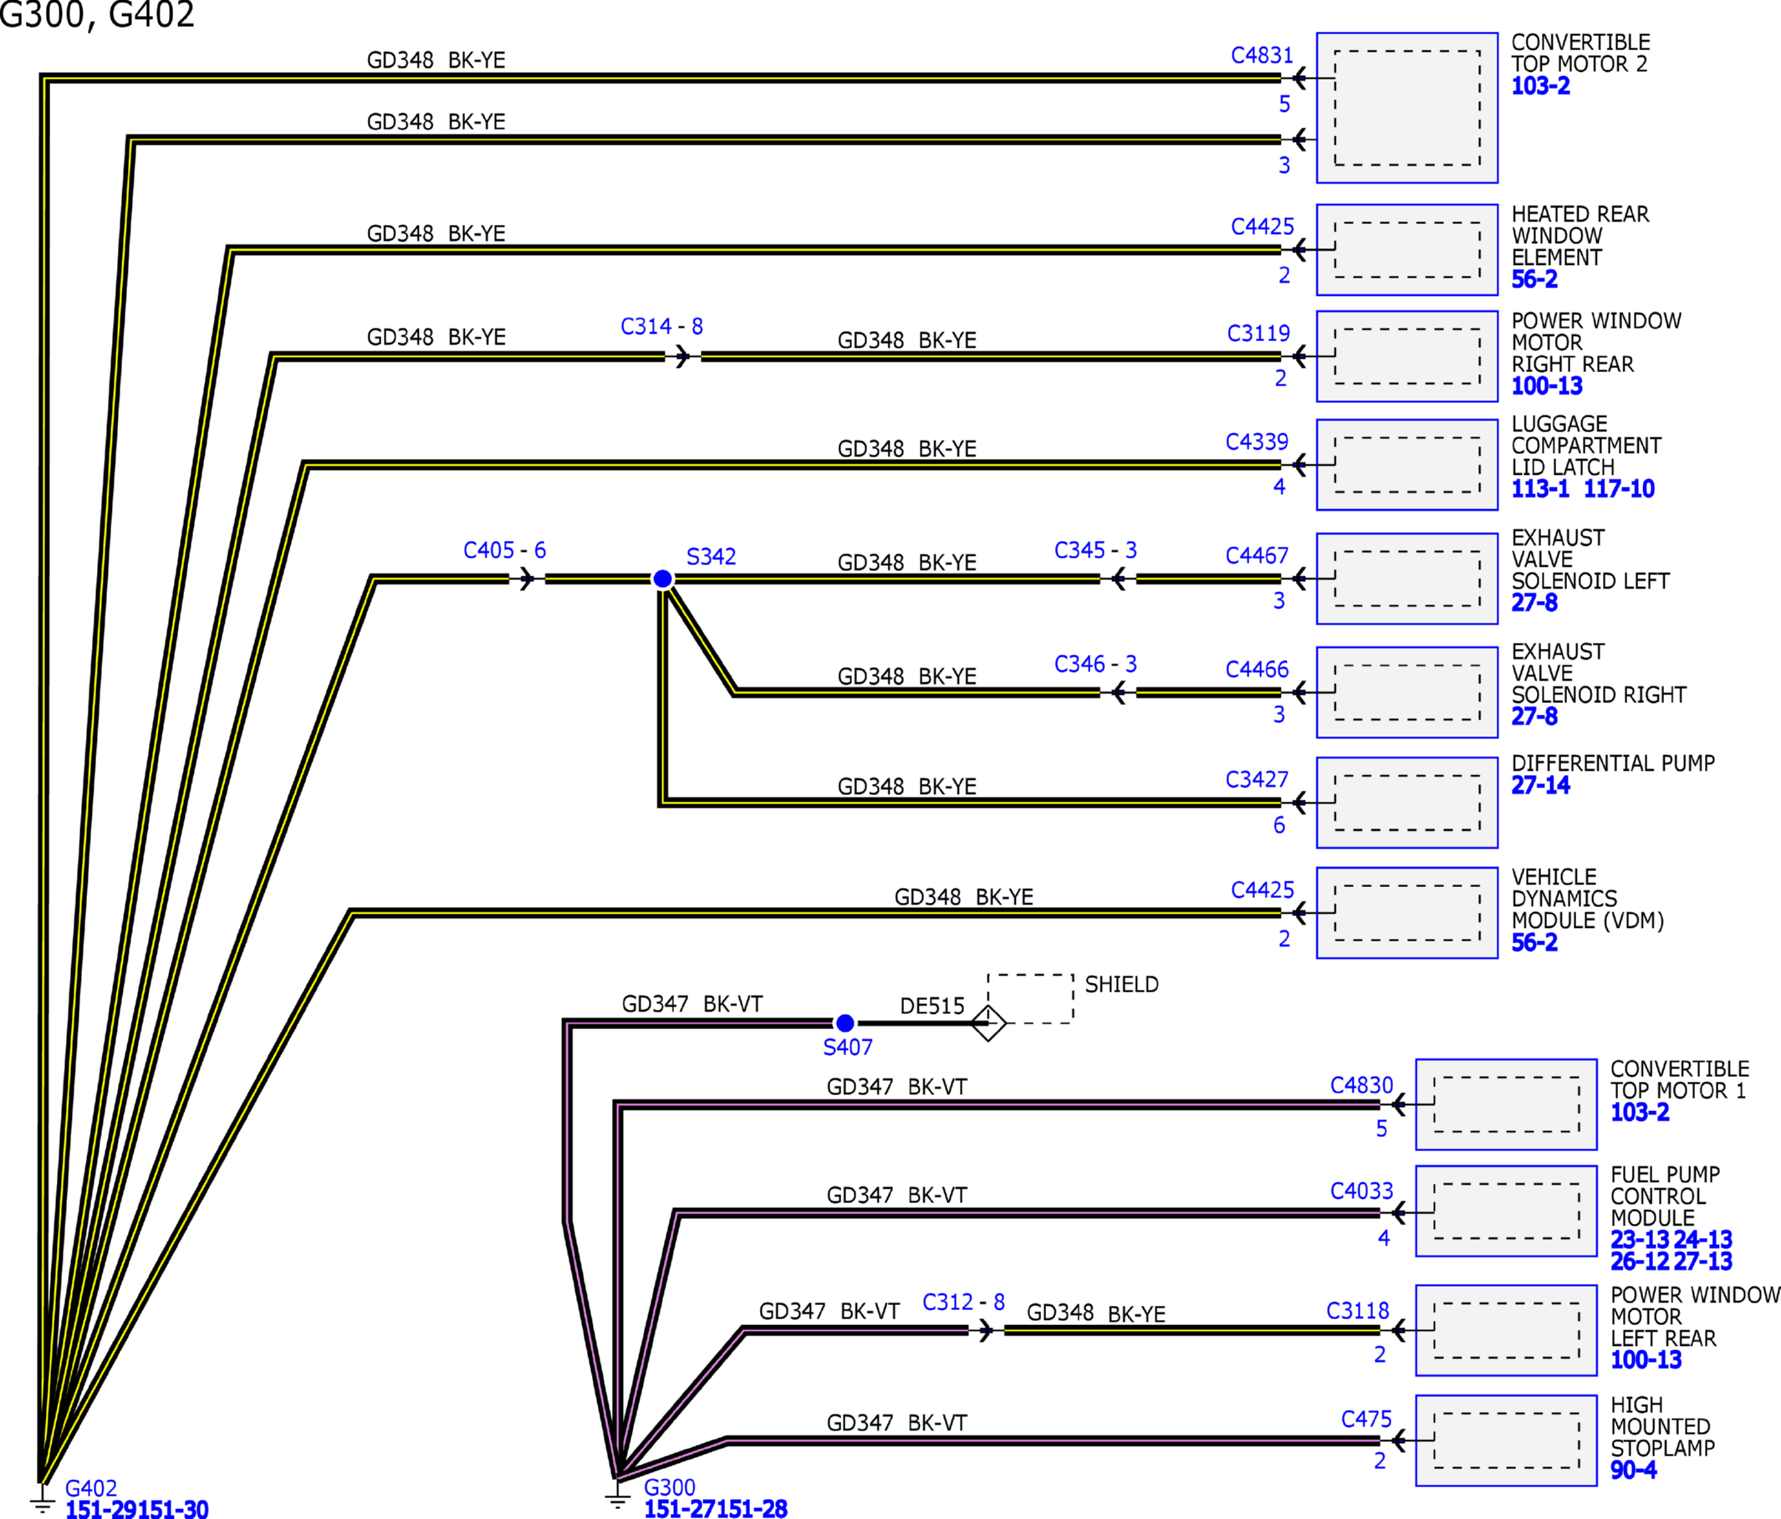Open the 117-10 Luggage Lid Latch link
The image size is (1781, 1519).
click(x=1619, y=489)
